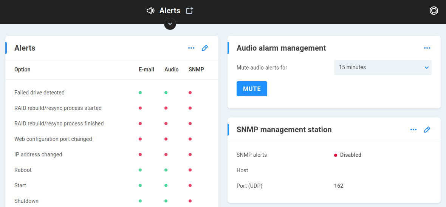Viewport: 446px width, 207px height.
Task: Open the help lifebuoy icon
Action: 434,11
